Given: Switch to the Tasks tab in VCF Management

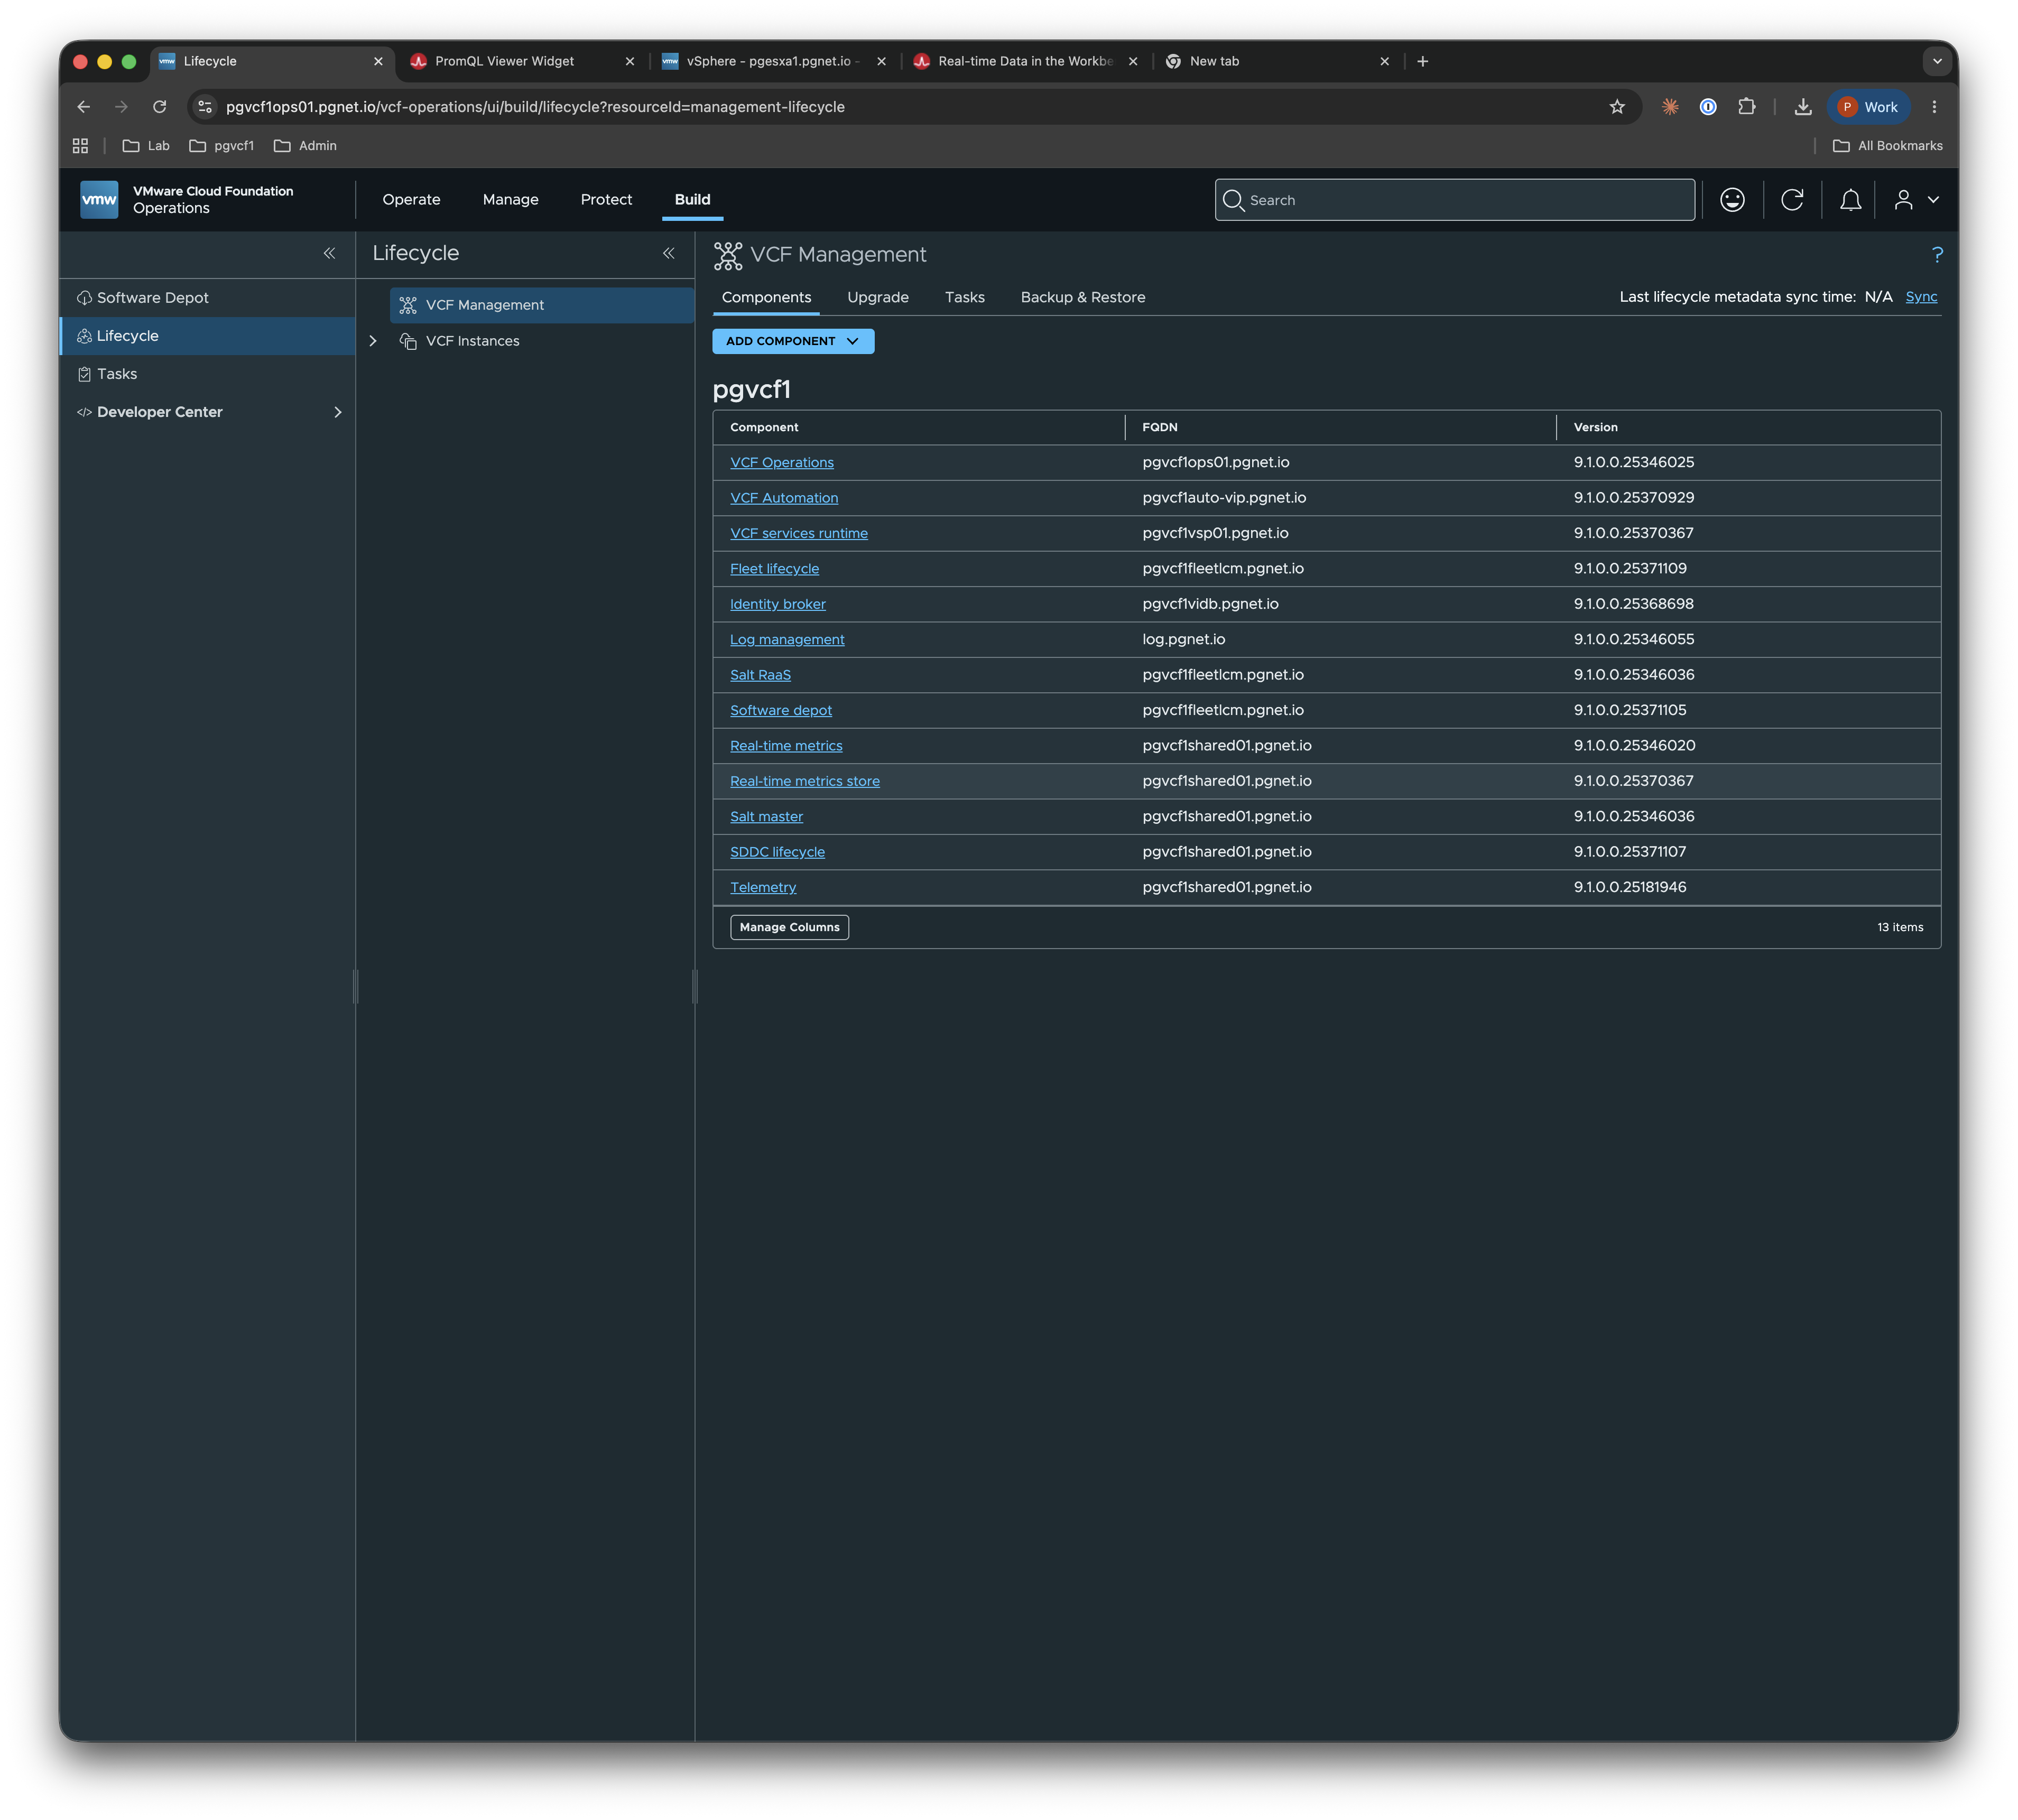Looking at the screenshot, I should pyautogui.click(x=965, y=297).
